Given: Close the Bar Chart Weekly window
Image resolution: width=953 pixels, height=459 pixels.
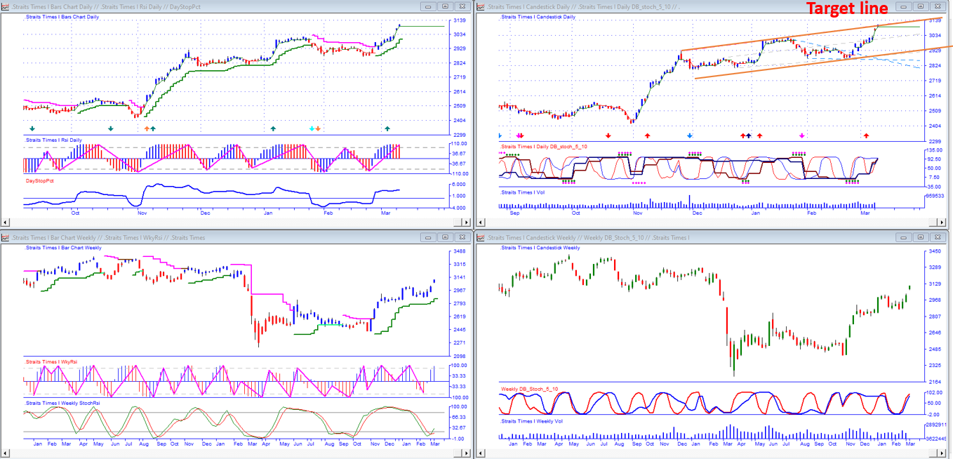Looking at the screenshot, I should coord(462,238).
